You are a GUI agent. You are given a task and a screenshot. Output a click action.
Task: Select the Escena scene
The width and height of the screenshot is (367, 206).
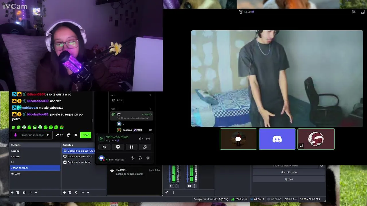(x=35, y=151)
